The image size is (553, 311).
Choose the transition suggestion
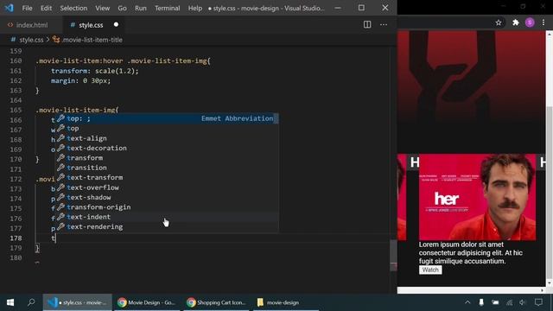click(168, 168)
